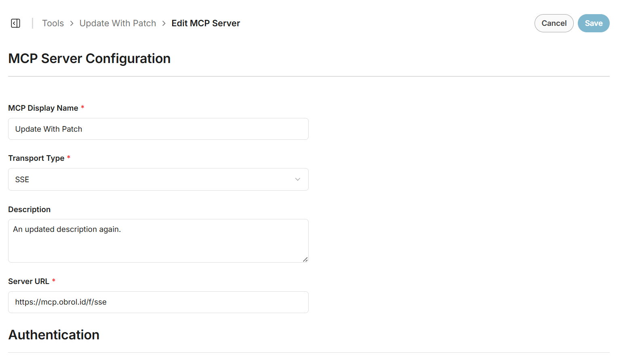Open the Update With Patch breadcrumb link
This screenshot has width=619, height=364.
tap(118, 23)
